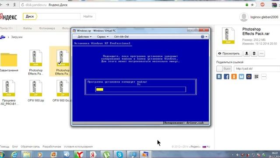This screenshot has height=158, width=280.
Task: Share the link via Odnoklassniki orange icon
Action: pyautogui.click(x=234, y=76)
